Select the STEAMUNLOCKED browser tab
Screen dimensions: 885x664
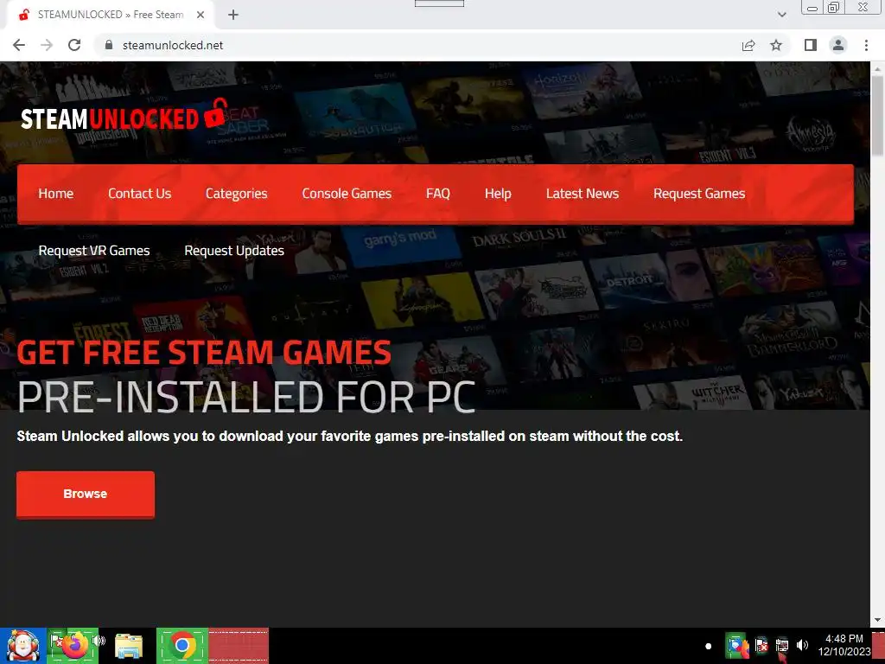pos(110,15)
